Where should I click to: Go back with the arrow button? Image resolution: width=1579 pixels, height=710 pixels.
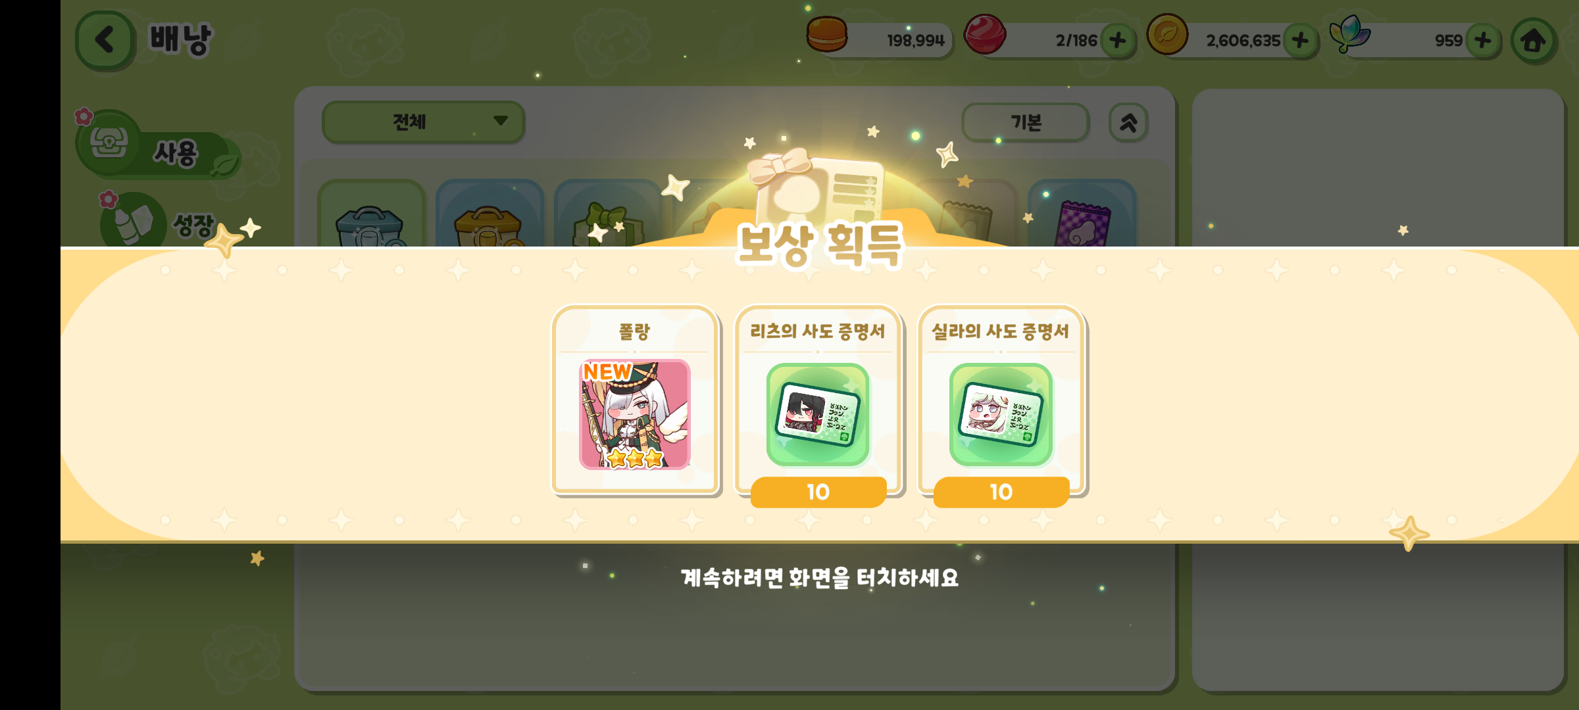pos(105,40)
